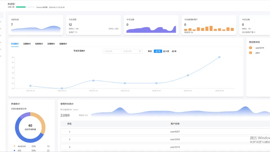Screen dimensions: 270x152
Task: Select the 近7天 range button
Action: [x=158, y=51]
